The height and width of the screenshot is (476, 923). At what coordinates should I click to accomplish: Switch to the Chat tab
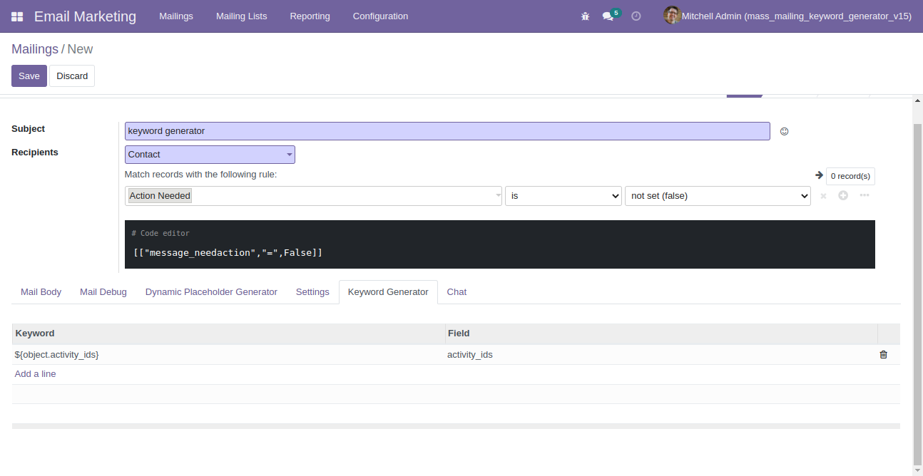click(457, 292)
